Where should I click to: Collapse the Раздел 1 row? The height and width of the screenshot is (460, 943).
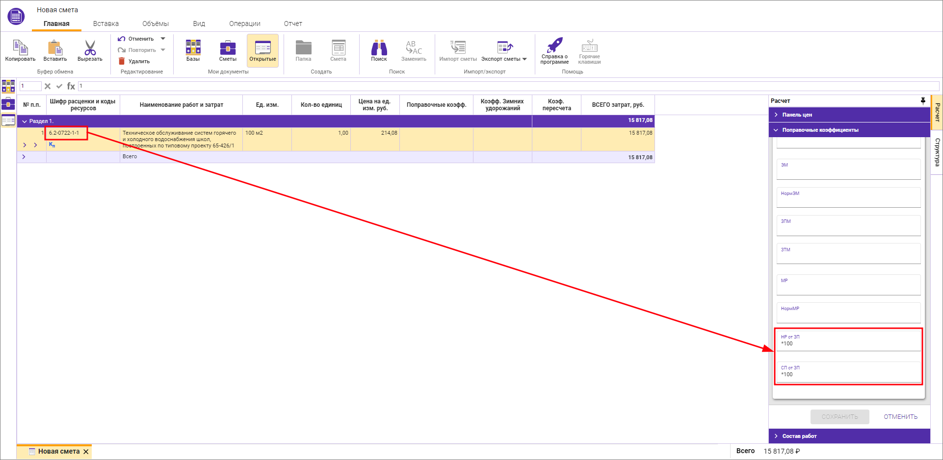(x=25, y=121)
